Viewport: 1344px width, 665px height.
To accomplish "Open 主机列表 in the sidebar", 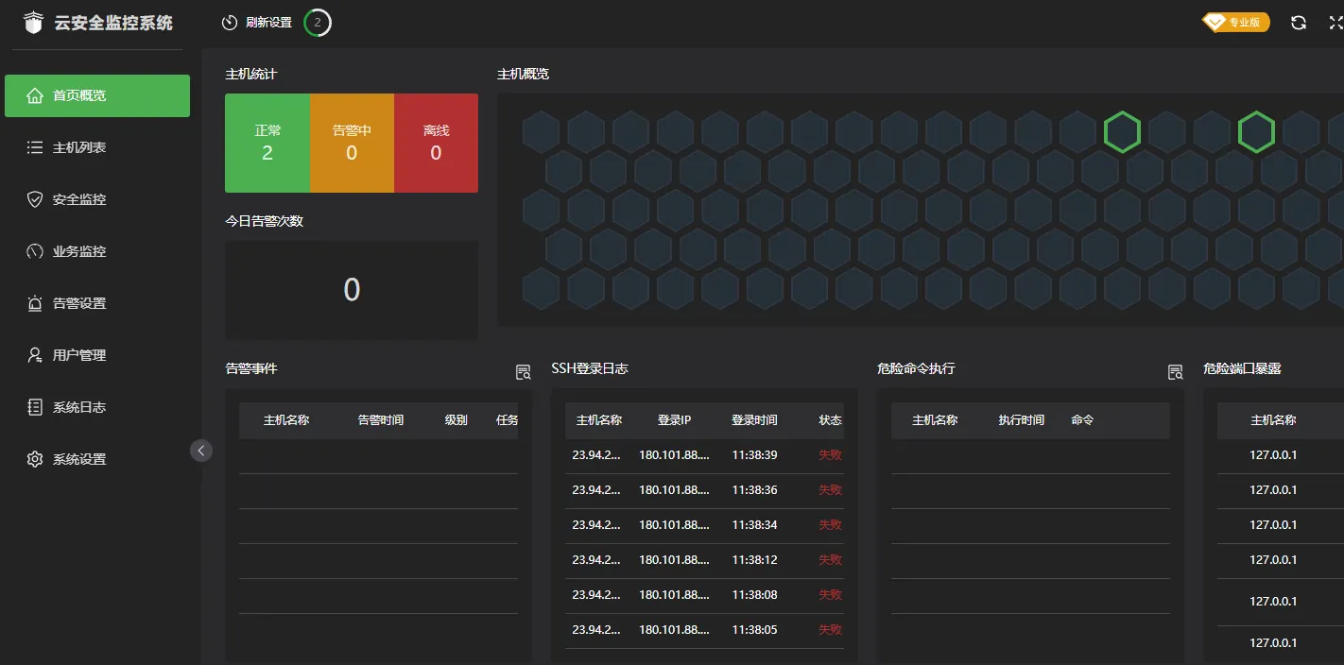I will pos(79,147).
